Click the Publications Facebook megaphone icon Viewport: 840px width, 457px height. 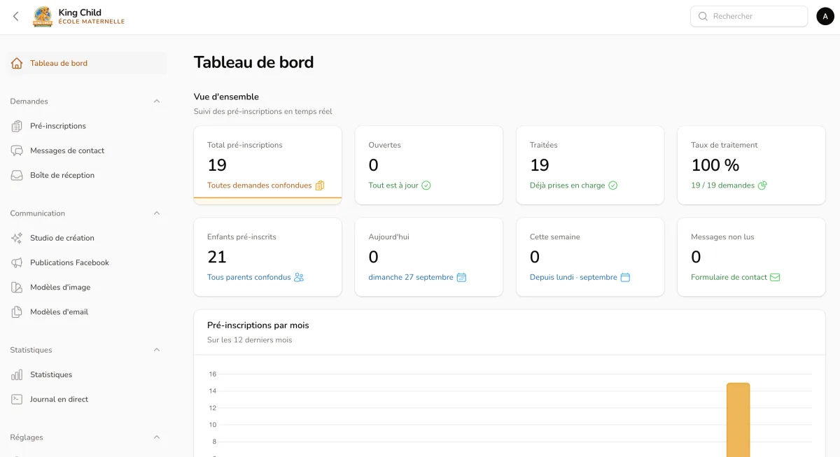(x=17, y=262)
